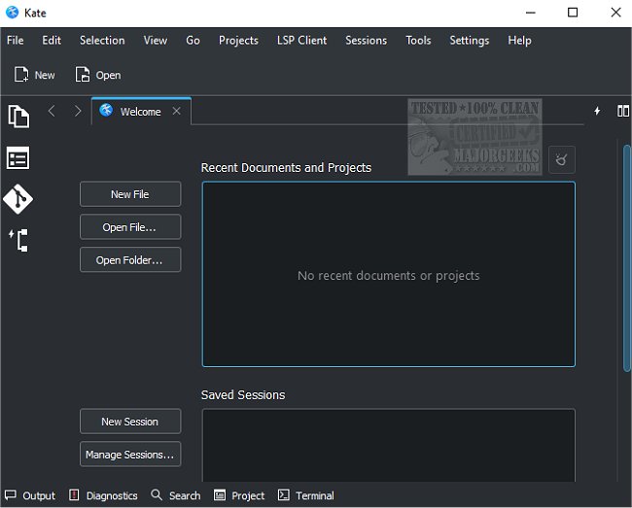Toggle the Terminal panel
632x508 pixels.
pyautogui.click(x=306, y=495)
